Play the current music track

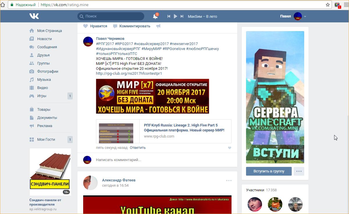click(175, 16)
